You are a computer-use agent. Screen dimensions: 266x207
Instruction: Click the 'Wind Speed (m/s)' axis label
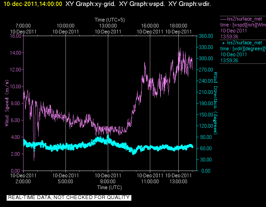[x=7, y=103]
